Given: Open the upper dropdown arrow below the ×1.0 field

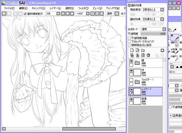Looking at the screenshot, I should pyautogui.click(x=177, y=86).
